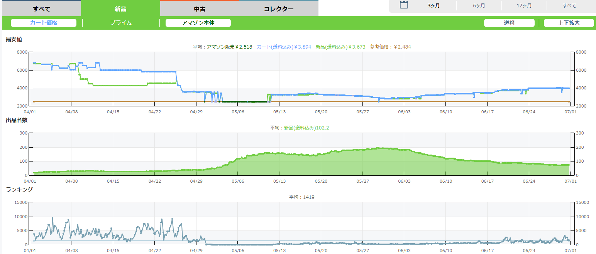Choose the 6ヶ月 time range

point(479,6)
